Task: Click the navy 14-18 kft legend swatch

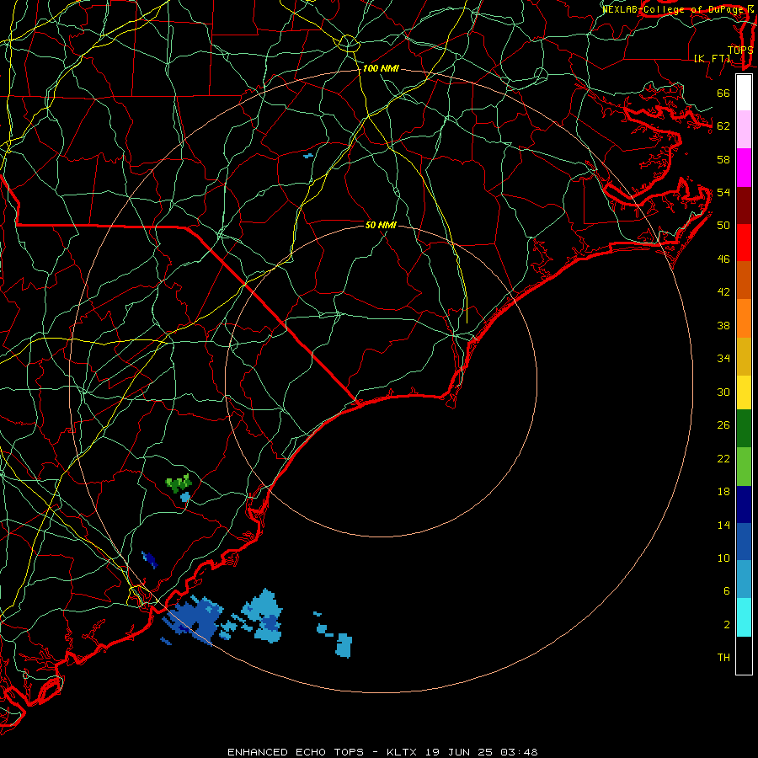Action: [x=744, y=504]
